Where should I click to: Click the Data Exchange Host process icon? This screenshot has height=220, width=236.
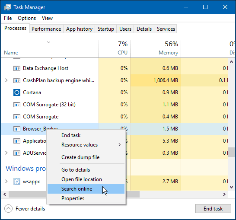pos(17,68)
